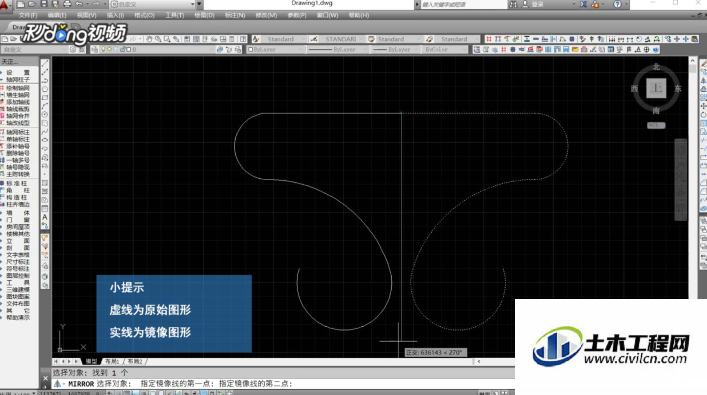Viewport: 707px width, 395px height.
Task: Select the Polygon tool in draw toolbar
Action: pos(45,89)
